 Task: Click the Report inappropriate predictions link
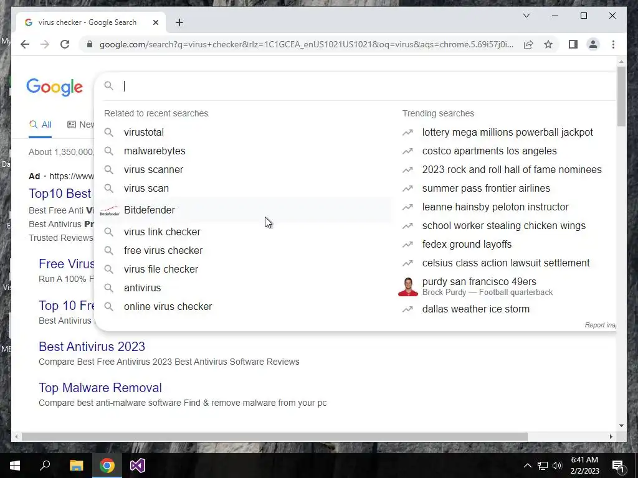coord(601,325)
